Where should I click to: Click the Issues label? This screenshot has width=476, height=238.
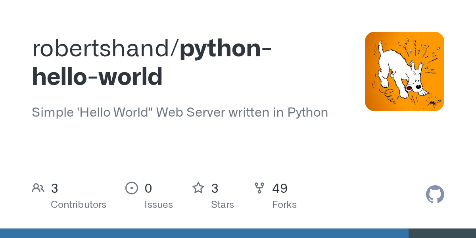click(159, 205)
